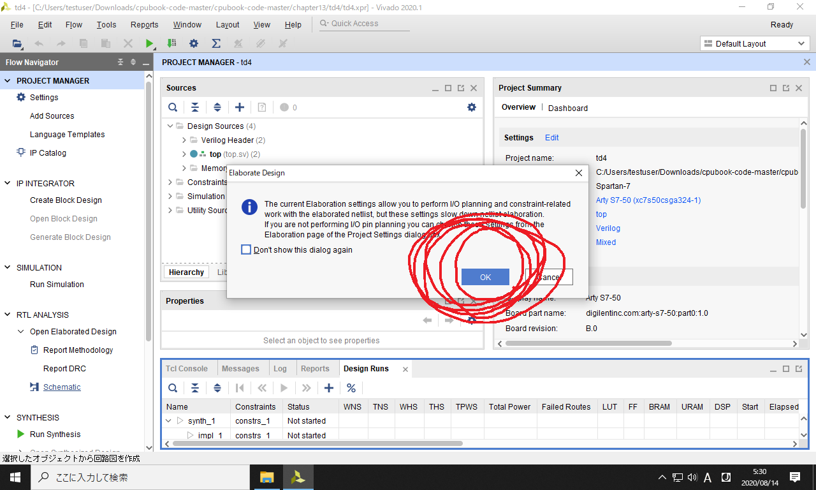Click the Sources messages counter circle
The height and width of the screenshot is (490, 816).
[284, 107]
